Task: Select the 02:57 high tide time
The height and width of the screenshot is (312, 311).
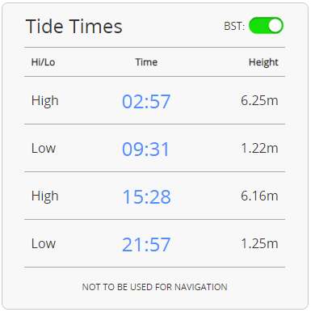Action: click(x=146, y=101)
